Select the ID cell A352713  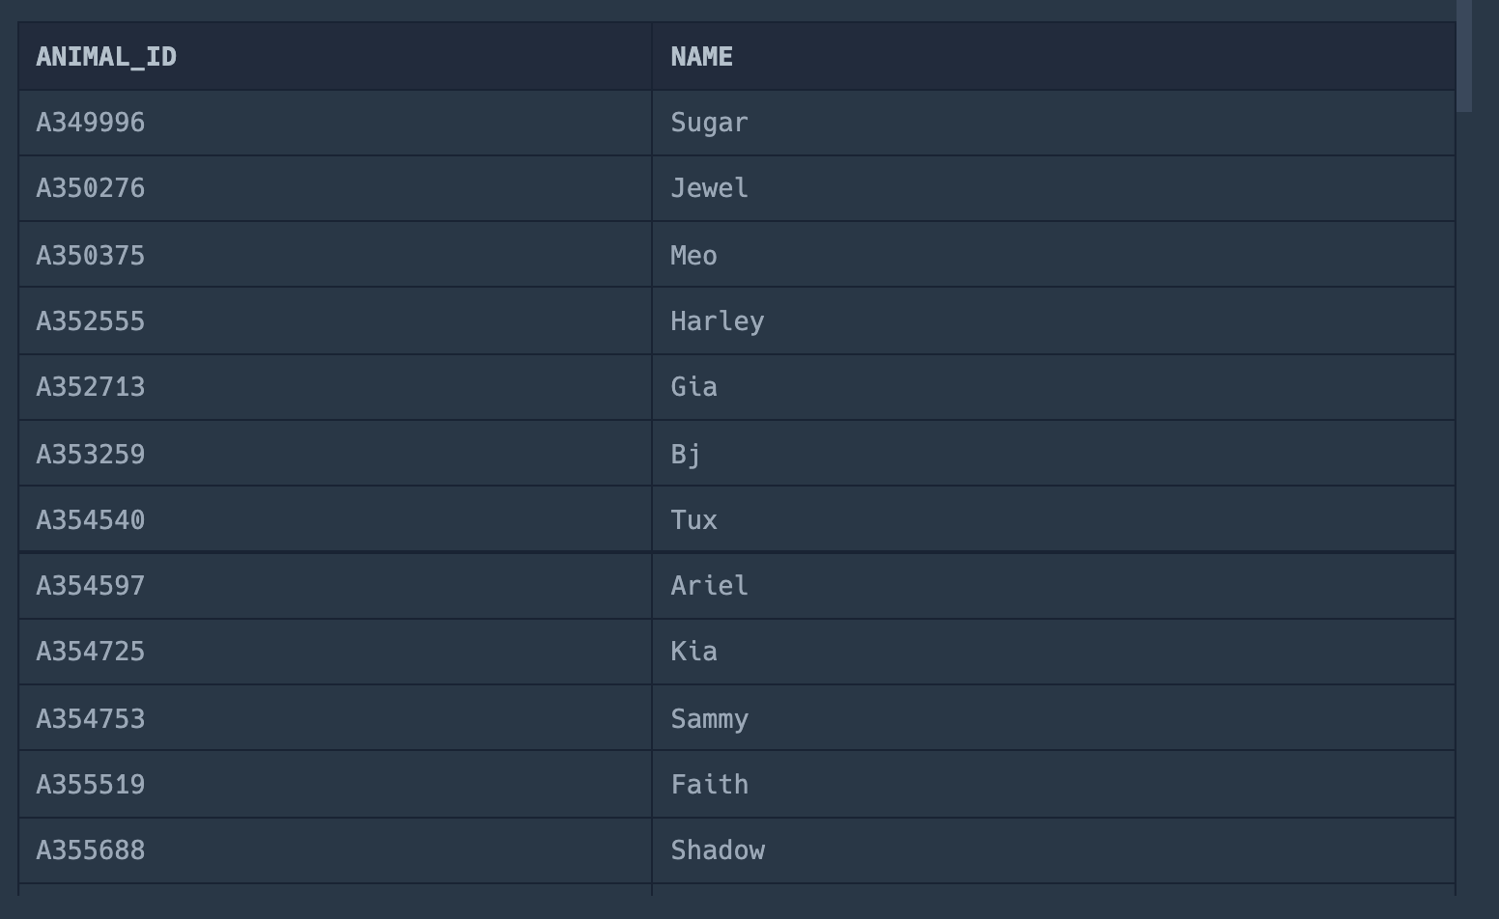click(x=91, y=387)
